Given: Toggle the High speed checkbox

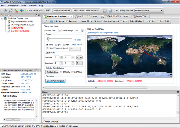Looking at the screenshot, I should click(x=47, y=48).
